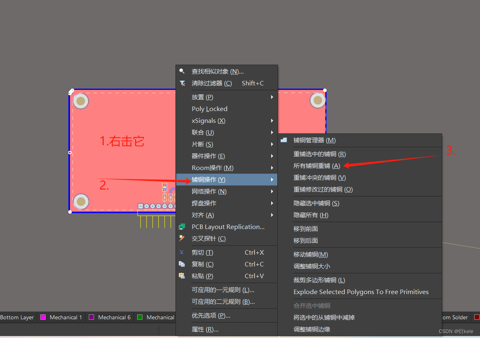The height and width of the screenshot is (338, 480).
Task: Open 可应用的二元规则 (B)... entry
Action: (x=227, y=302)
